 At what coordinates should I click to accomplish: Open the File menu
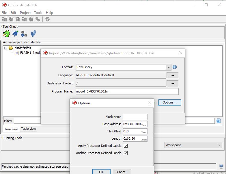tap(4, 13)
